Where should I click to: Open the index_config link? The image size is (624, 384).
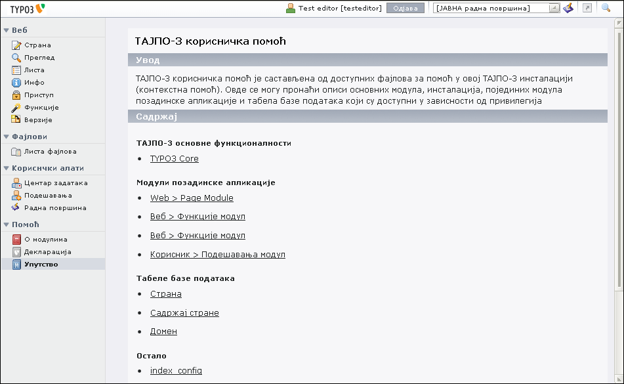[x=176, y=370]
